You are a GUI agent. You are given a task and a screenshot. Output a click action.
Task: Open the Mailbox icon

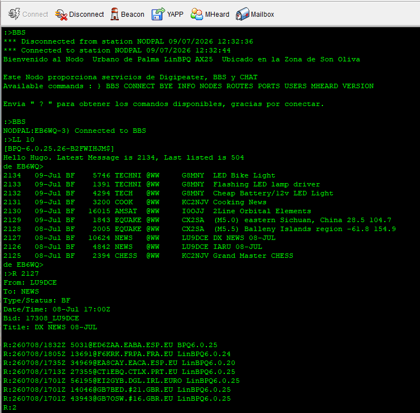click(x=243, y=14)
